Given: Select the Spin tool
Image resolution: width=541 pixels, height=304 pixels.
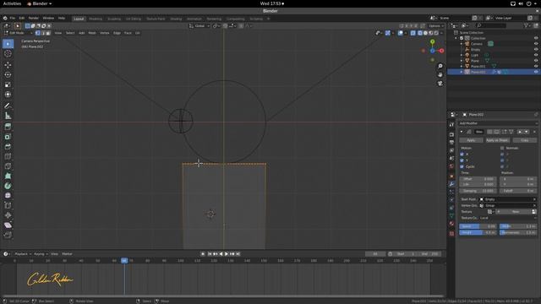Looking at the screenshot, I should (x=8, y=186).
